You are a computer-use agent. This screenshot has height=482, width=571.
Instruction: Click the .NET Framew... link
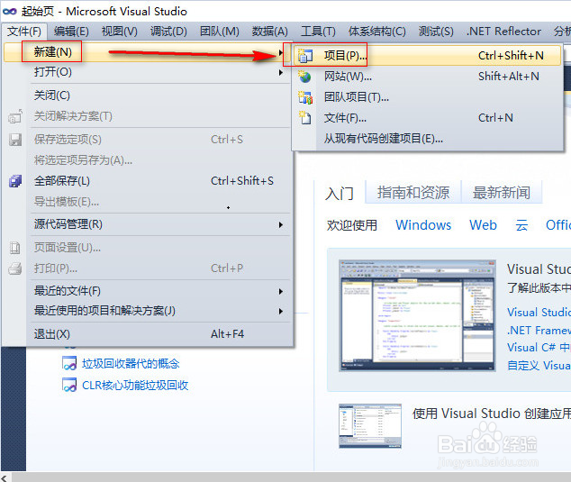click(539, 331)
